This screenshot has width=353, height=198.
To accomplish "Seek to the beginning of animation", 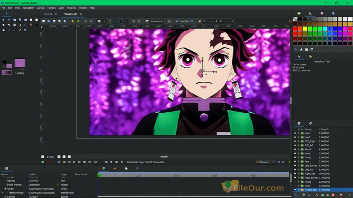I will (59, 162).
